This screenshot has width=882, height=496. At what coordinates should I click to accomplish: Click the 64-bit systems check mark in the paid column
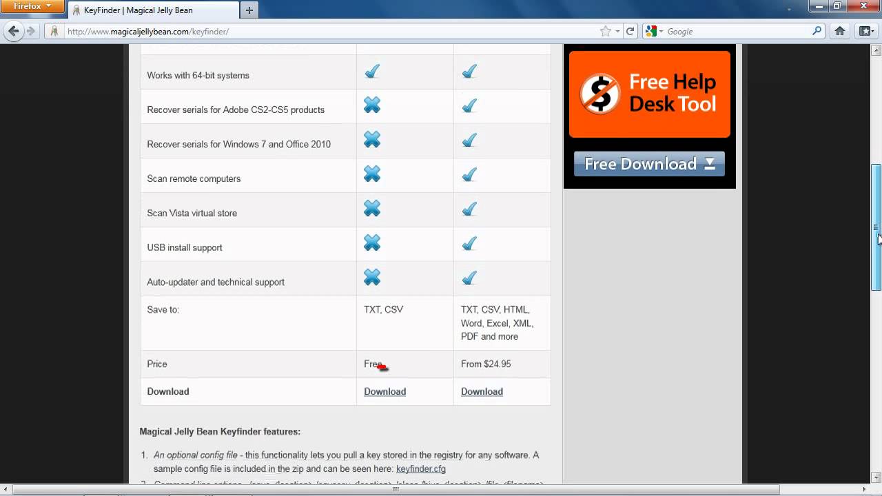pos(469,71)
